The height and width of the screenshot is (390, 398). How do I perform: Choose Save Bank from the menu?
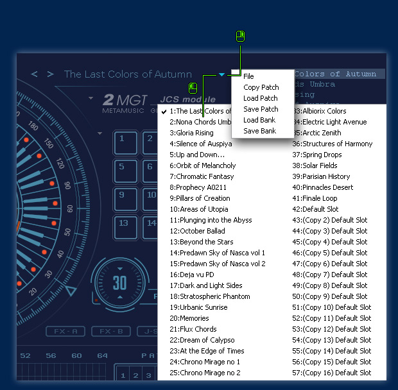(259, 131)
